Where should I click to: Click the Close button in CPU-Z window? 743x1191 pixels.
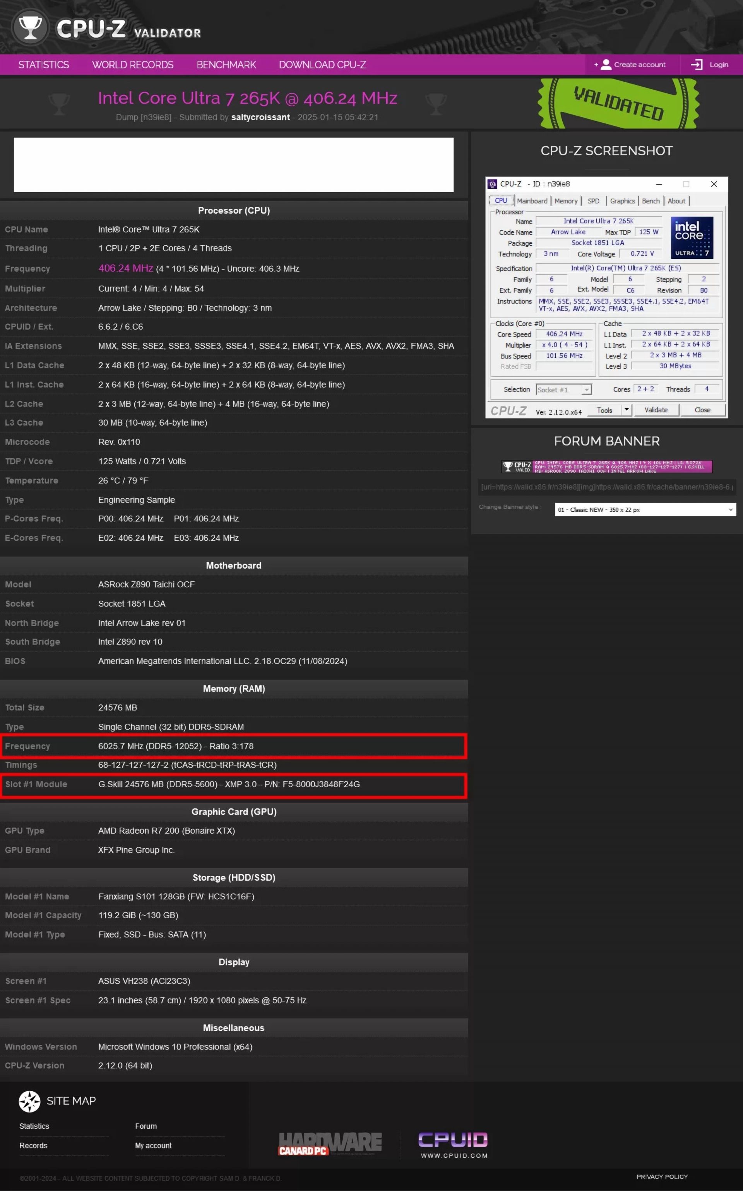pos(702,410)
